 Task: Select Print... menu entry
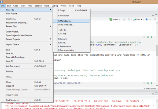click(x=26, y=77)
